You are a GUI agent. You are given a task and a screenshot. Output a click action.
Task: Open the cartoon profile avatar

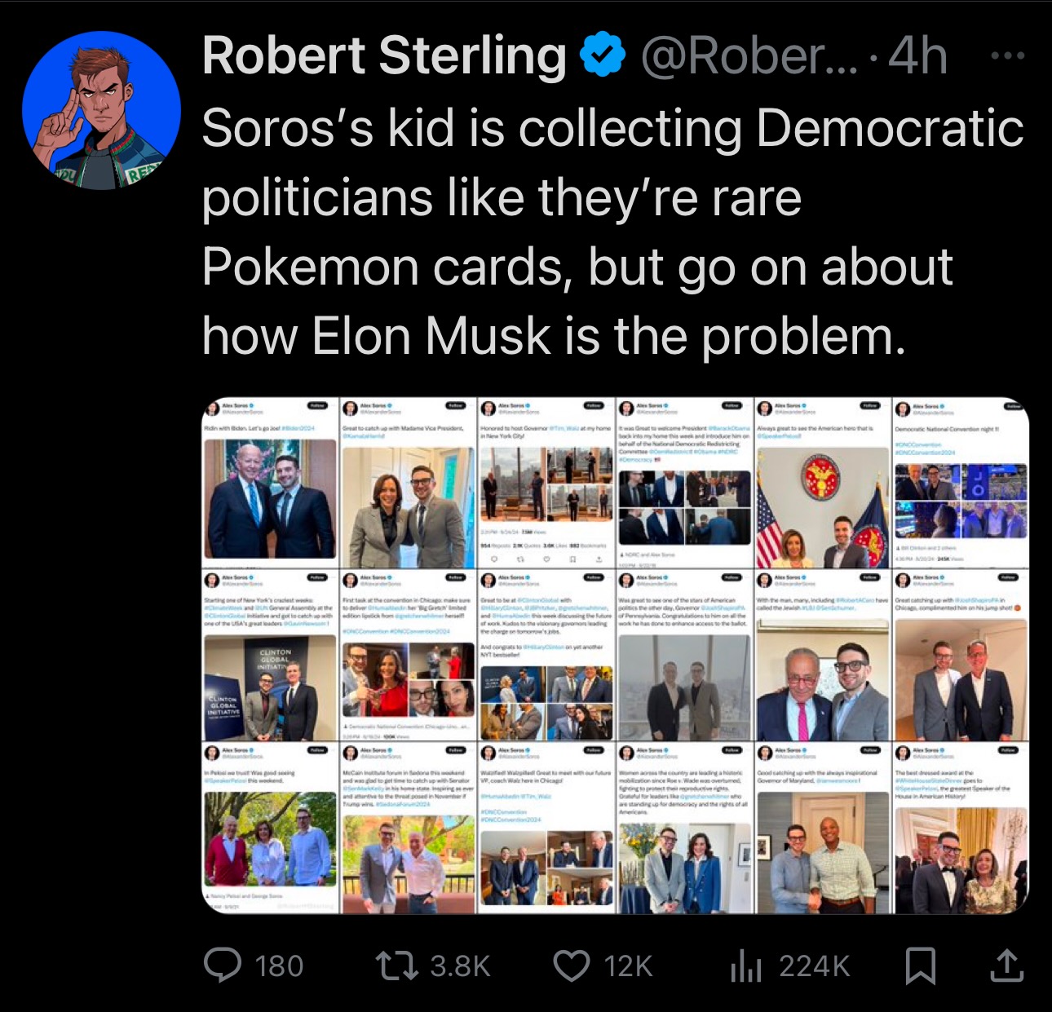[x=101, y=111]
